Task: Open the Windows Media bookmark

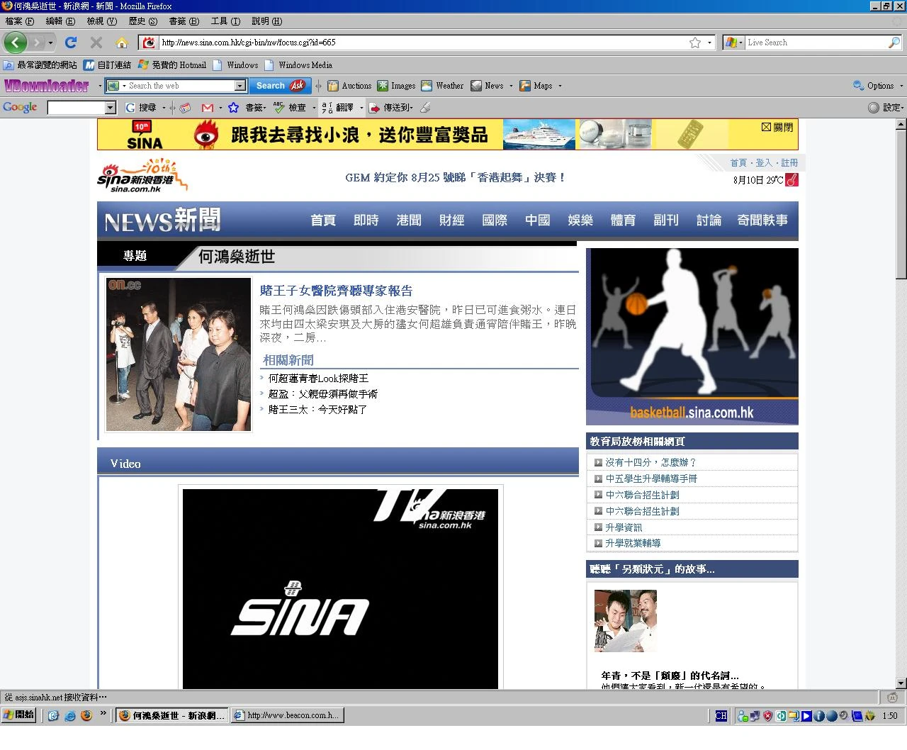Action: [298, 65]
